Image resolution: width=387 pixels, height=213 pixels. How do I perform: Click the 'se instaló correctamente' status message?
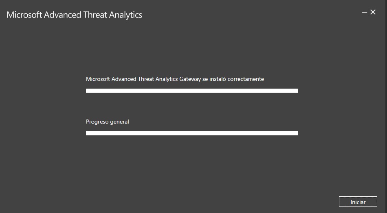point(233,79)
